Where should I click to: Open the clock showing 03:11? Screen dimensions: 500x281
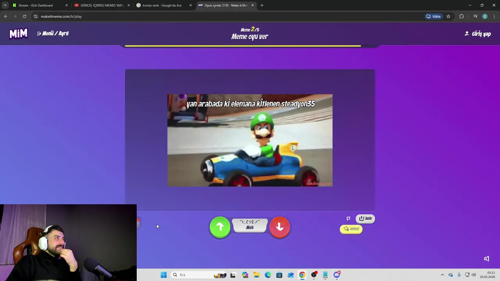[487, 275]
